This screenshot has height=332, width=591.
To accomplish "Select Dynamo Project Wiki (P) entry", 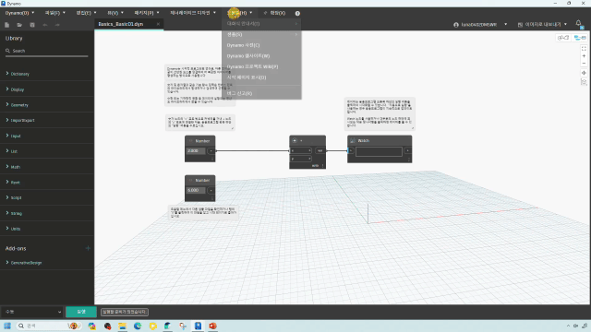I will (261, 66).
